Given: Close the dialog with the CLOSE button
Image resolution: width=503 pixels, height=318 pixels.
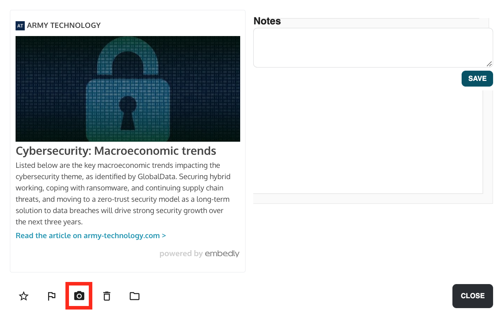Looking at the screenshot, I should 473,296.
